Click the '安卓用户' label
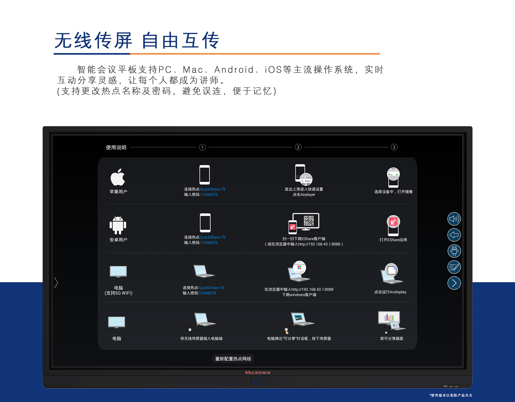The image size is (515, 402). tap(118, 240)
